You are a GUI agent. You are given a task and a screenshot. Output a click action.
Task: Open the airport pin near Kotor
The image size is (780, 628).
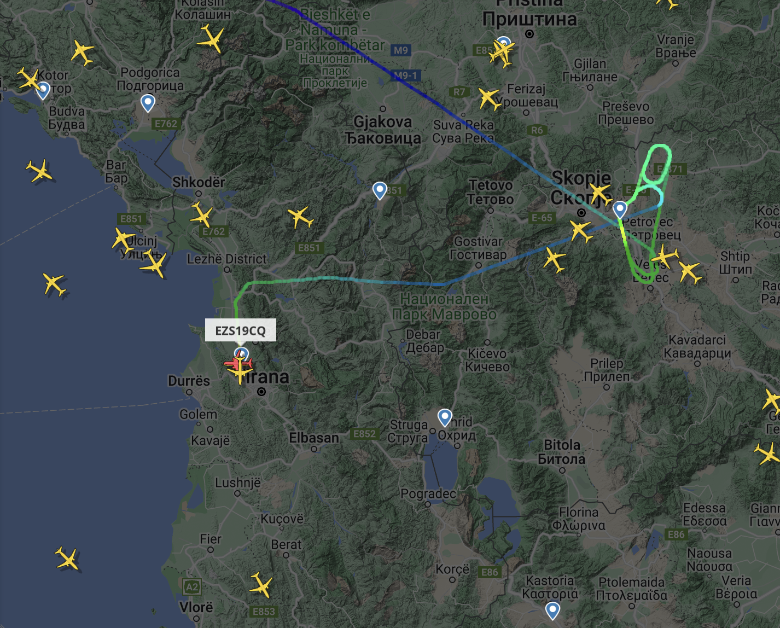click(x=43, y=90)
